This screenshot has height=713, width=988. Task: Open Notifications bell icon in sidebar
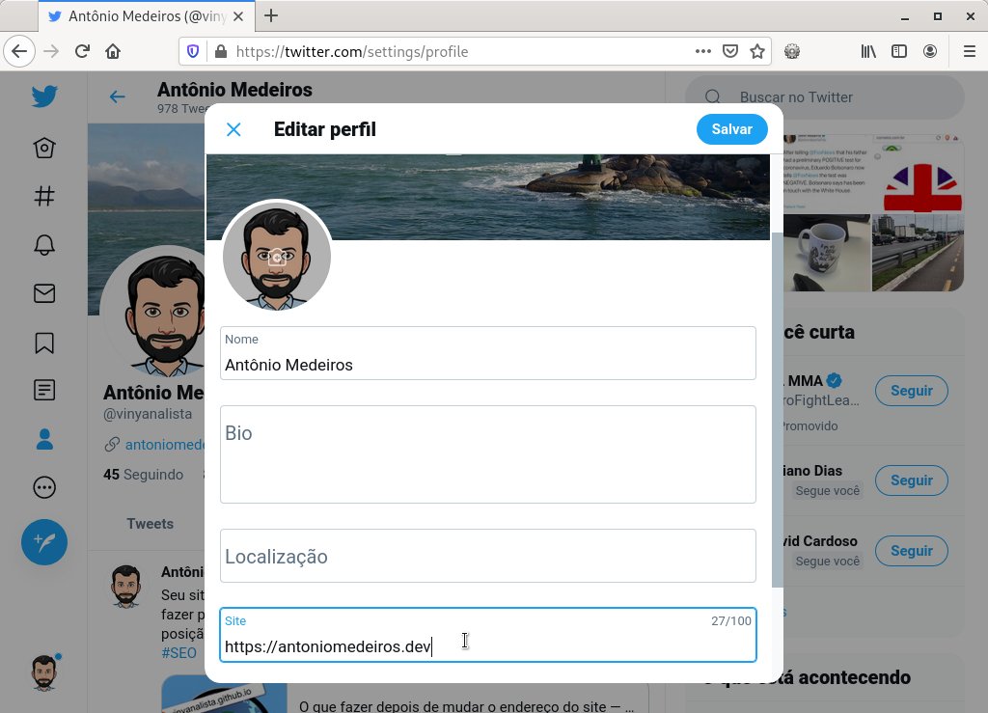[x=44, y=245]
